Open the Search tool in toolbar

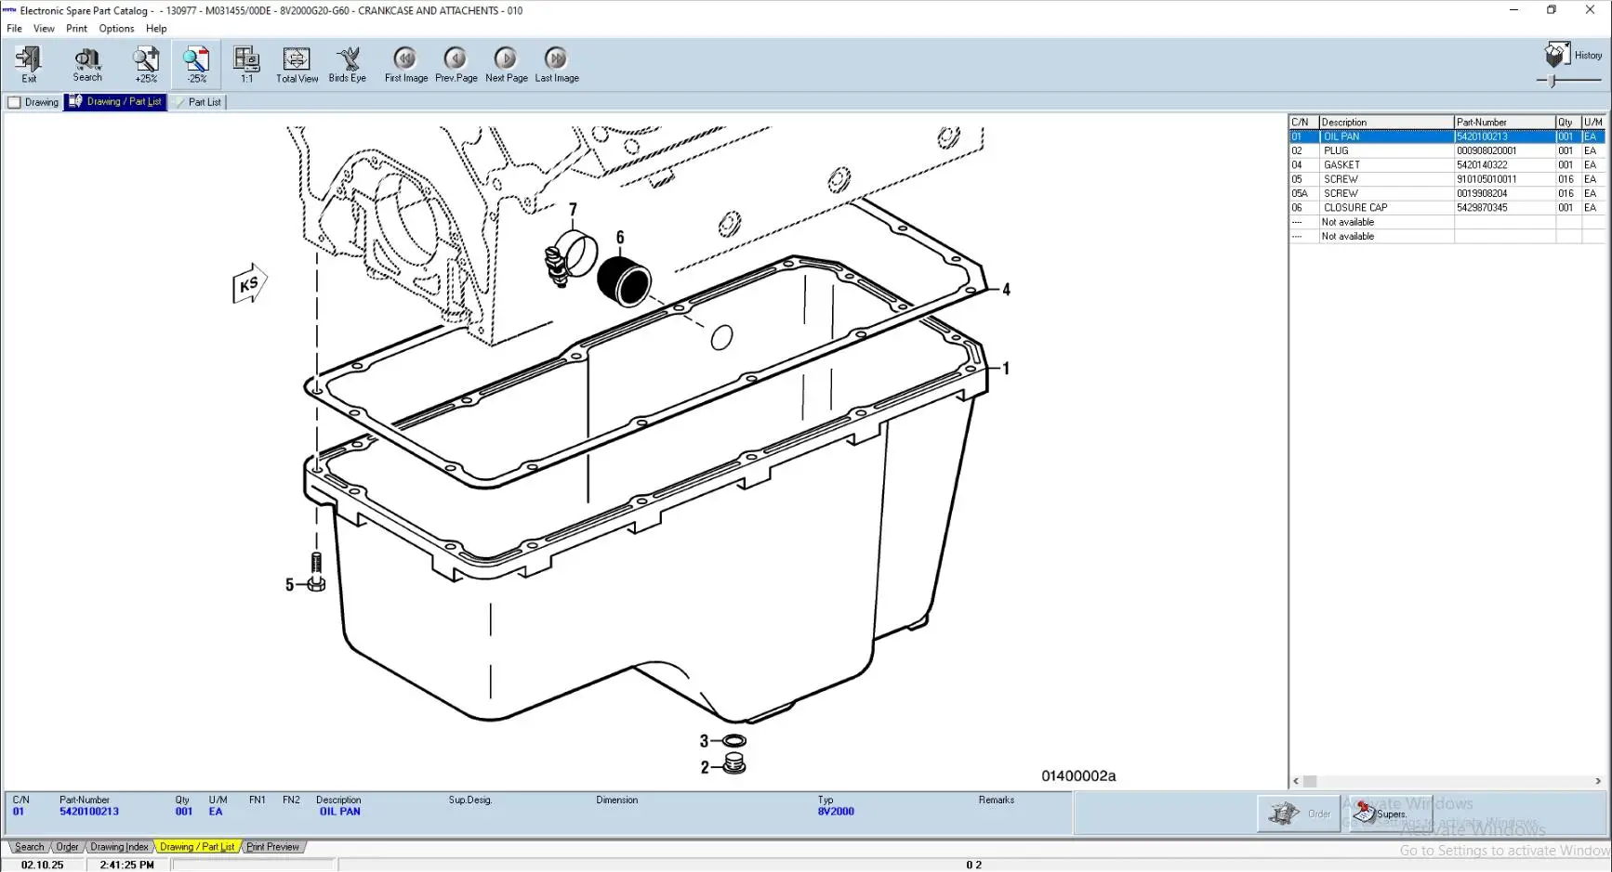click(87, 64)
